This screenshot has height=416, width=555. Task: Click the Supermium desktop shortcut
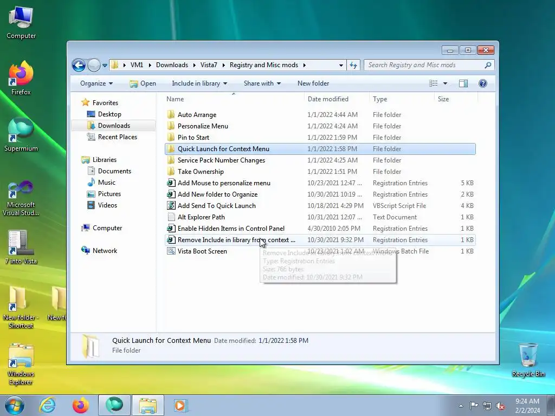[x=21, y=135]
